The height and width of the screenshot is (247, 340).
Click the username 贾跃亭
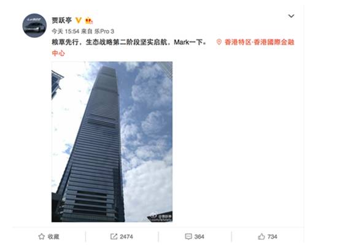point(62,20)
